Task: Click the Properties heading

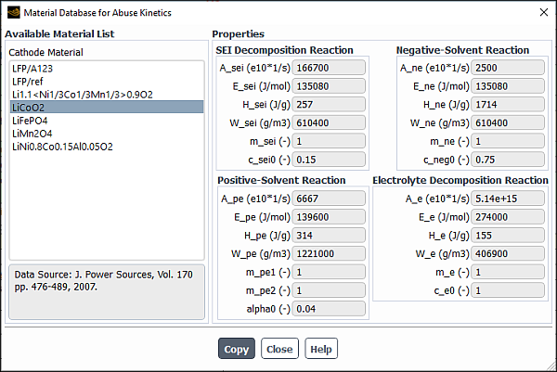Action: [239, 33]
